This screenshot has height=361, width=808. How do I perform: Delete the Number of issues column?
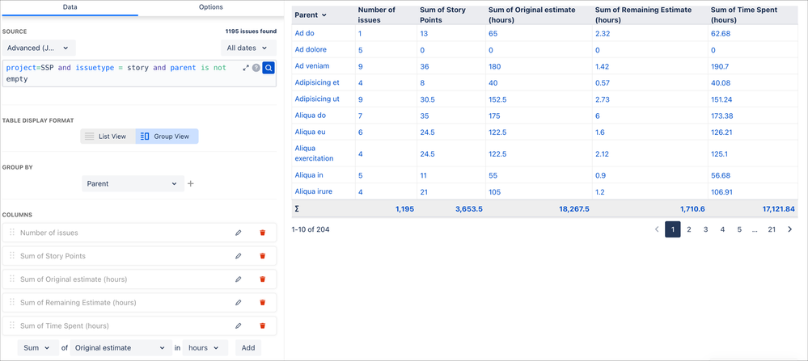tap(262, 233)
